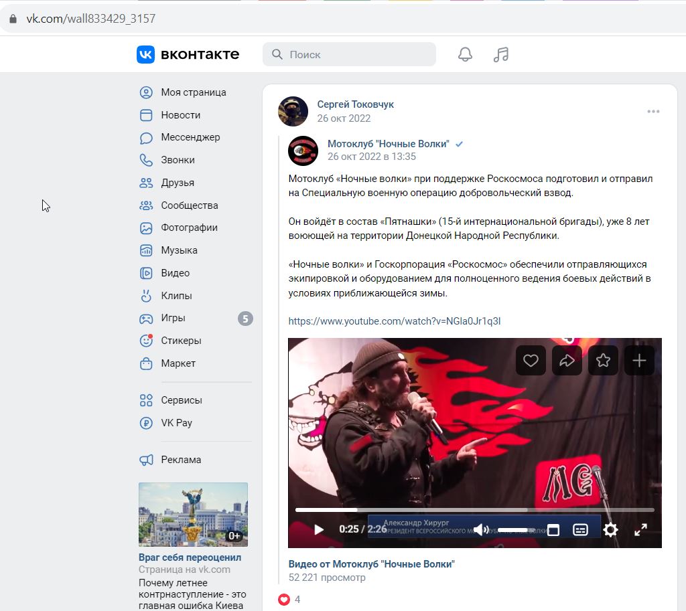Click the Services grid icon
The image size is (686, 611).
[x=145, y=400]
